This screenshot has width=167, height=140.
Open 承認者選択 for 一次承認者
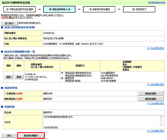(150, 94)
